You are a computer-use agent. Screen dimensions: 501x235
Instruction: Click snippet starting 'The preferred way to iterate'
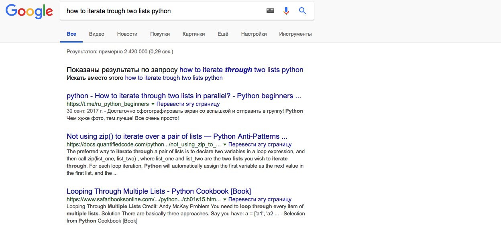tap(186, 162)
